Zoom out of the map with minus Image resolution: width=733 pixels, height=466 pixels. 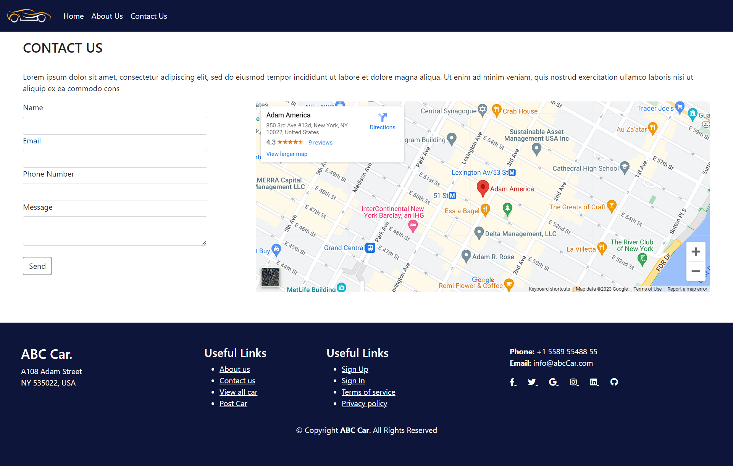pos(696,271)
